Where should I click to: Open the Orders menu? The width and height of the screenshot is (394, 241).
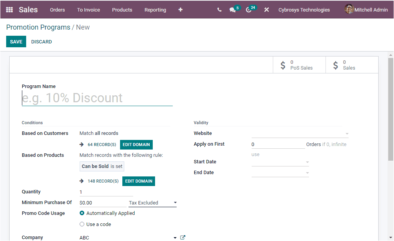[x=57, y=10]
